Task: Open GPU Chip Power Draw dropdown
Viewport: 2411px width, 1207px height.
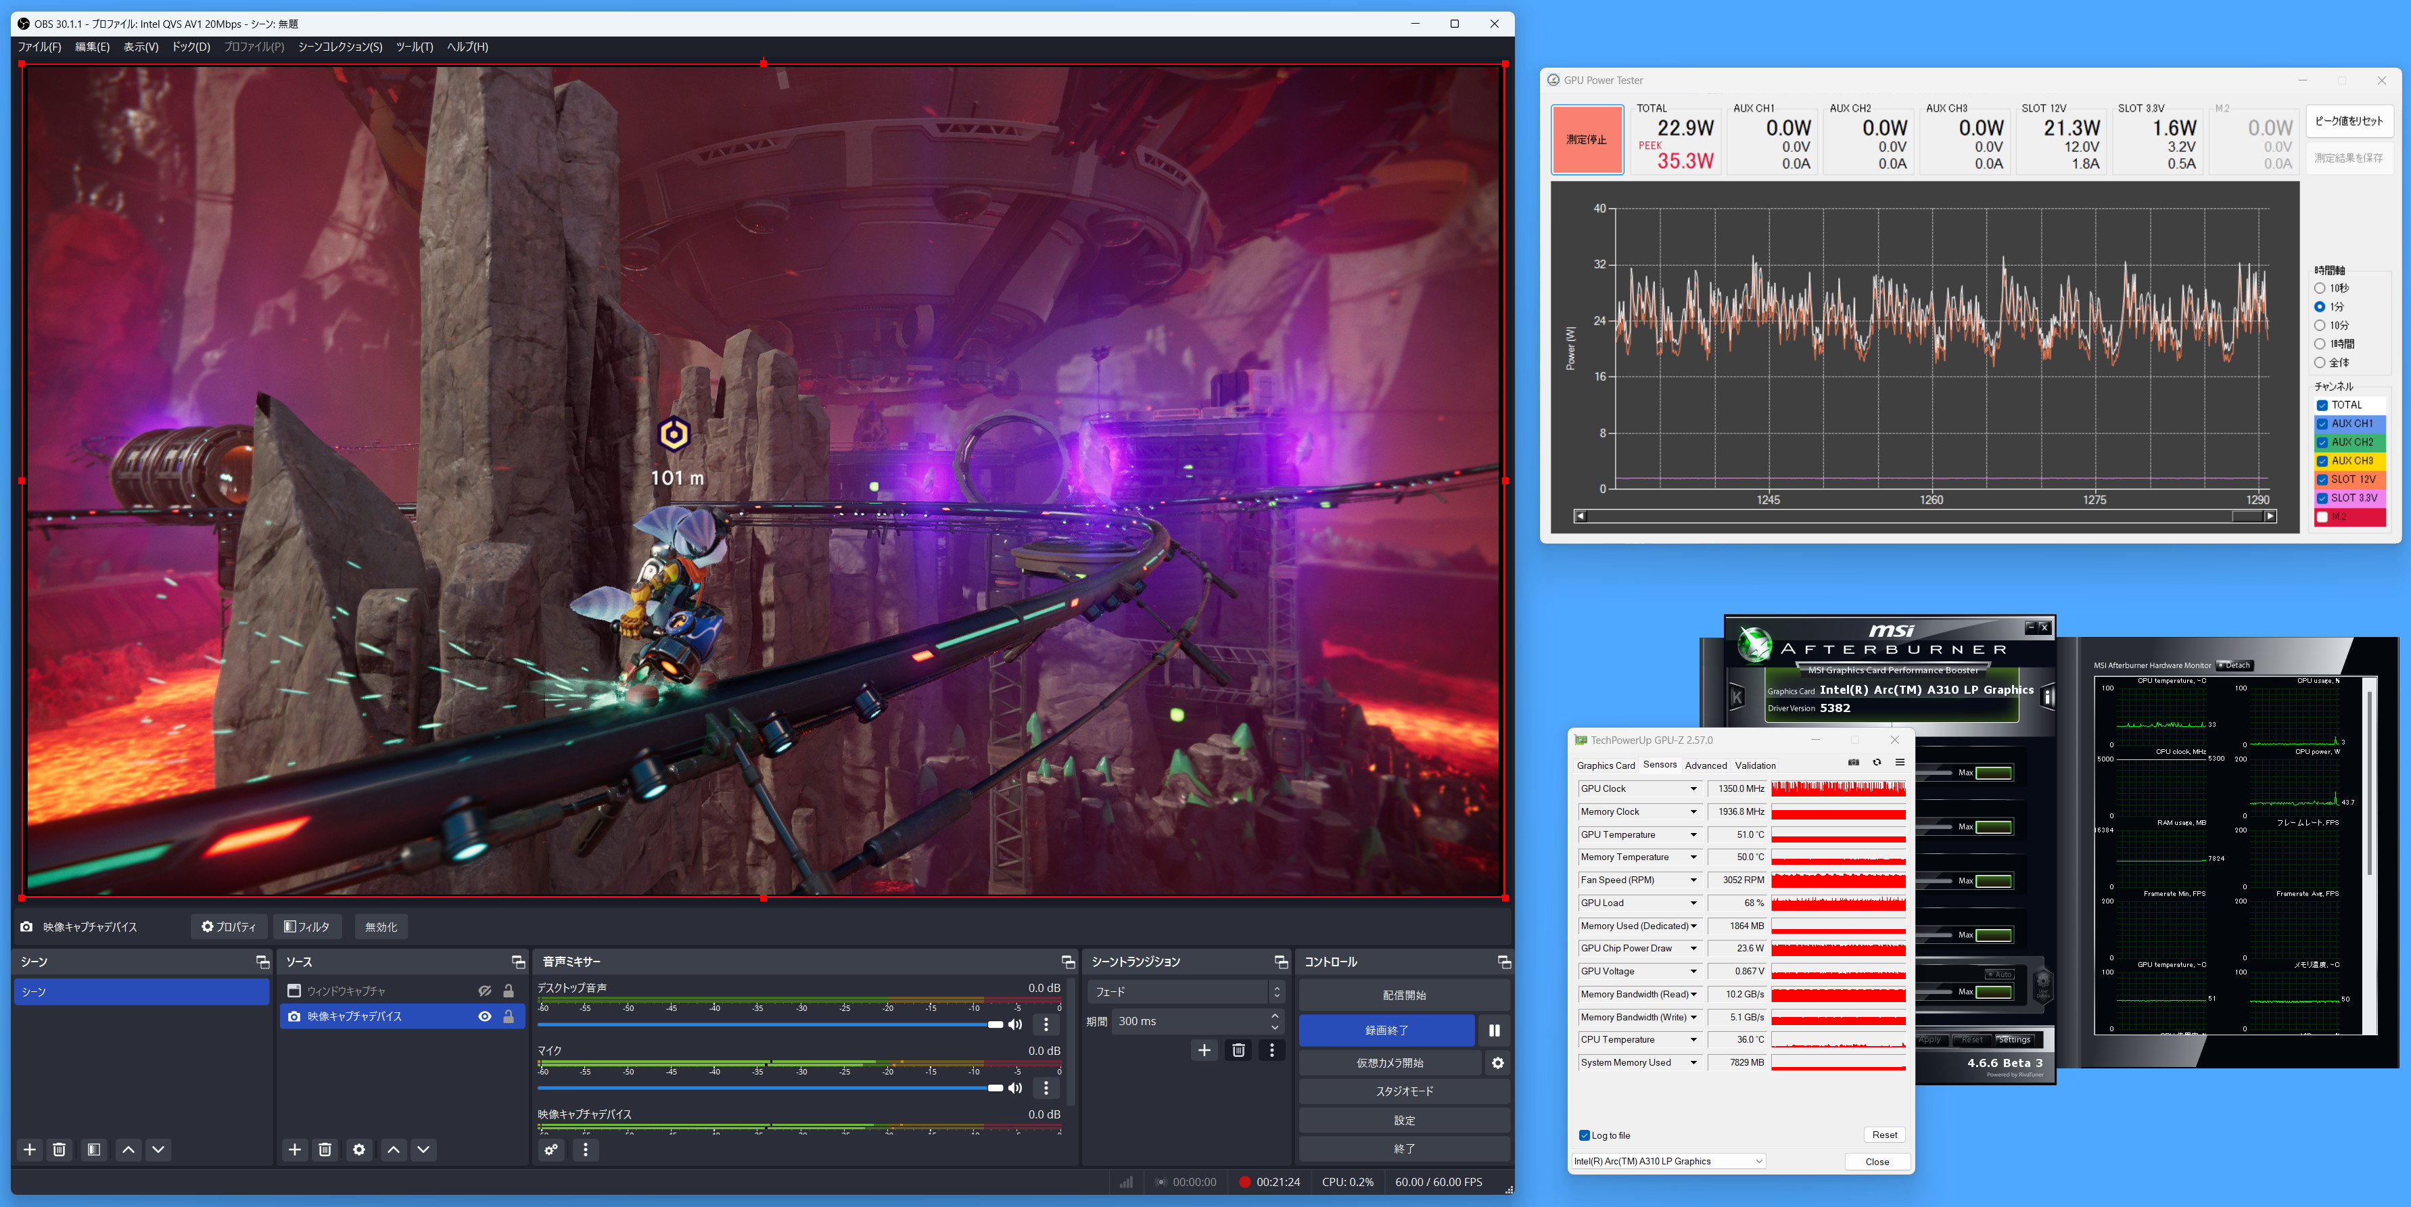Action: pos(1693,949)
